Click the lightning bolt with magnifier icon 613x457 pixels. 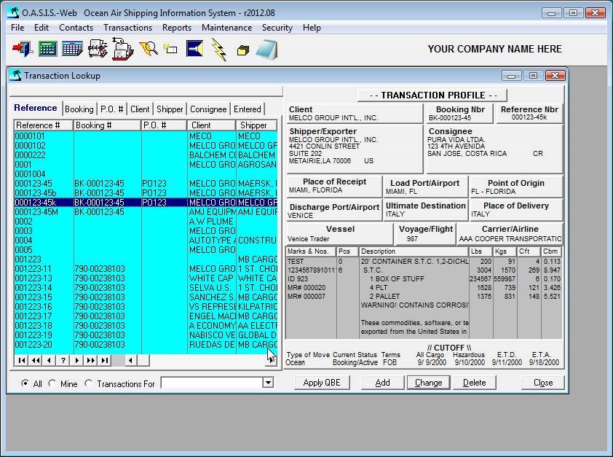tap(148, 49)
